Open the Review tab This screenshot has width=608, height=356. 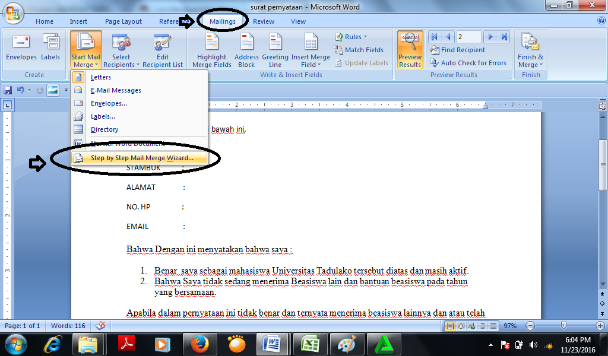(x=264, y=21)
